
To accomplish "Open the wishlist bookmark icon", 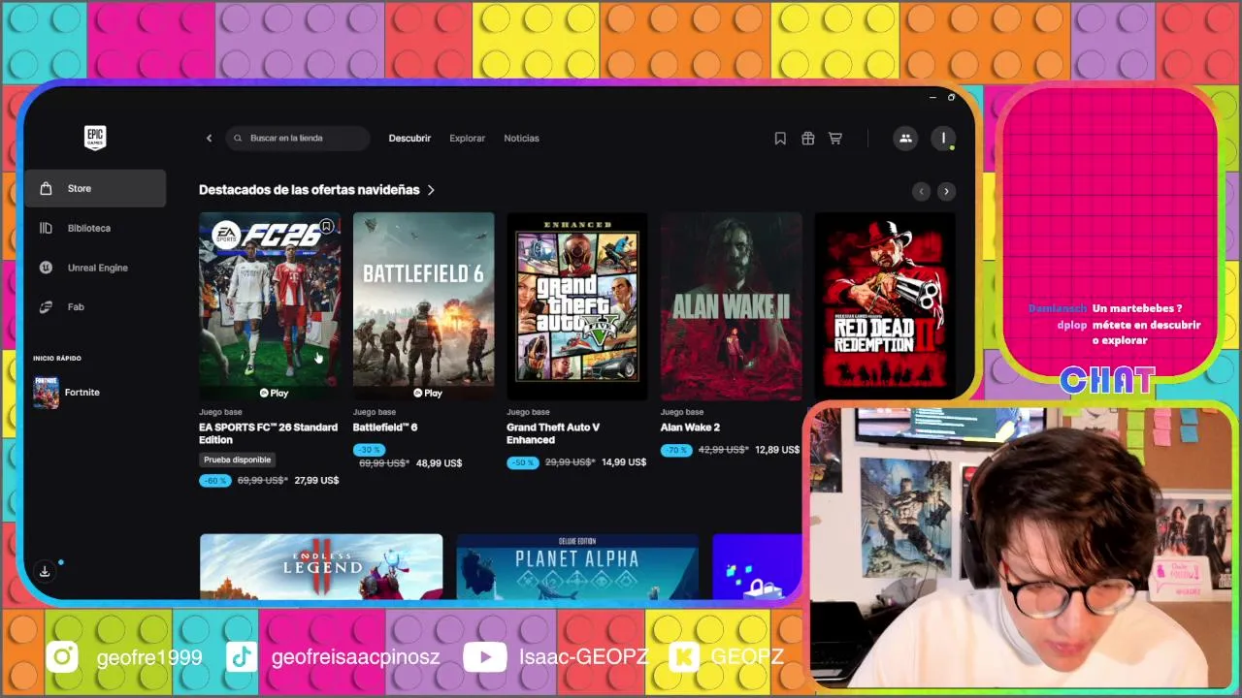I will (x=780, y=139).
